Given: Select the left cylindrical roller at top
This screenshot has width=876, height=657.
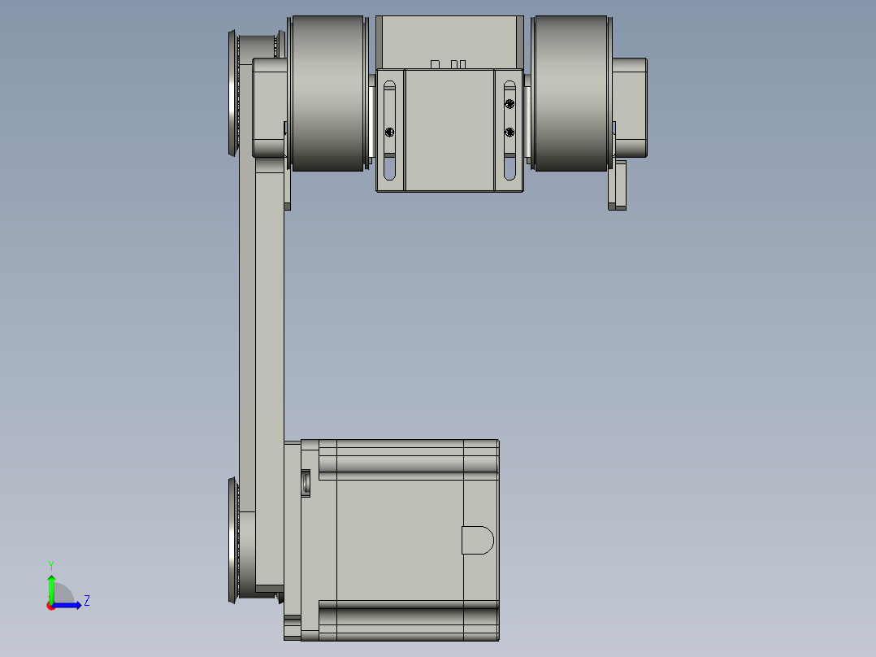Looking at the screenshot, I should pyautogui.click(x=328, y=94).
